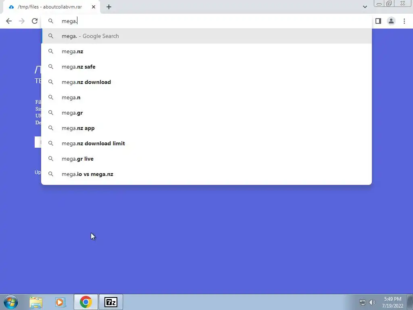Open the Windows Start menu

(x=11, y=302)
